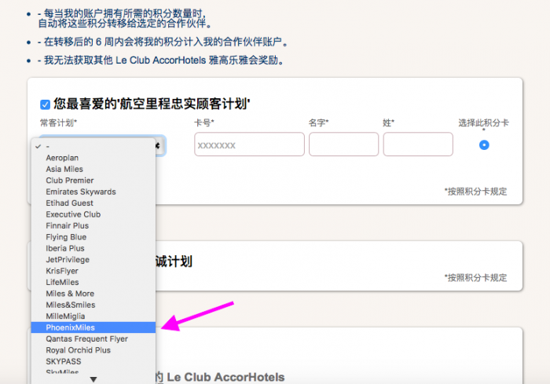This screenshot has height=384, width=550.
Task: Pick JetPrivilege option
Action: (x=93, y=259)
